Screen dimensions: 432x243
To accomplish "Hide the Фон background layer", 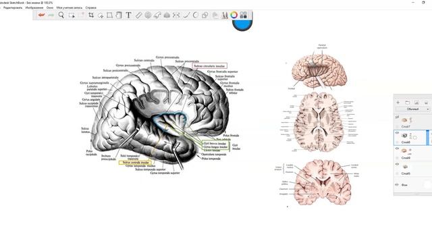I will click(x=397, y=185).
